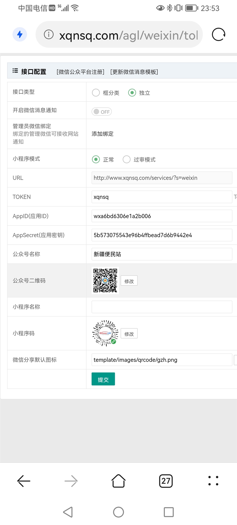237x525 pixels.
Task: Select the 框分类 interface type
Action: [96, 93]
